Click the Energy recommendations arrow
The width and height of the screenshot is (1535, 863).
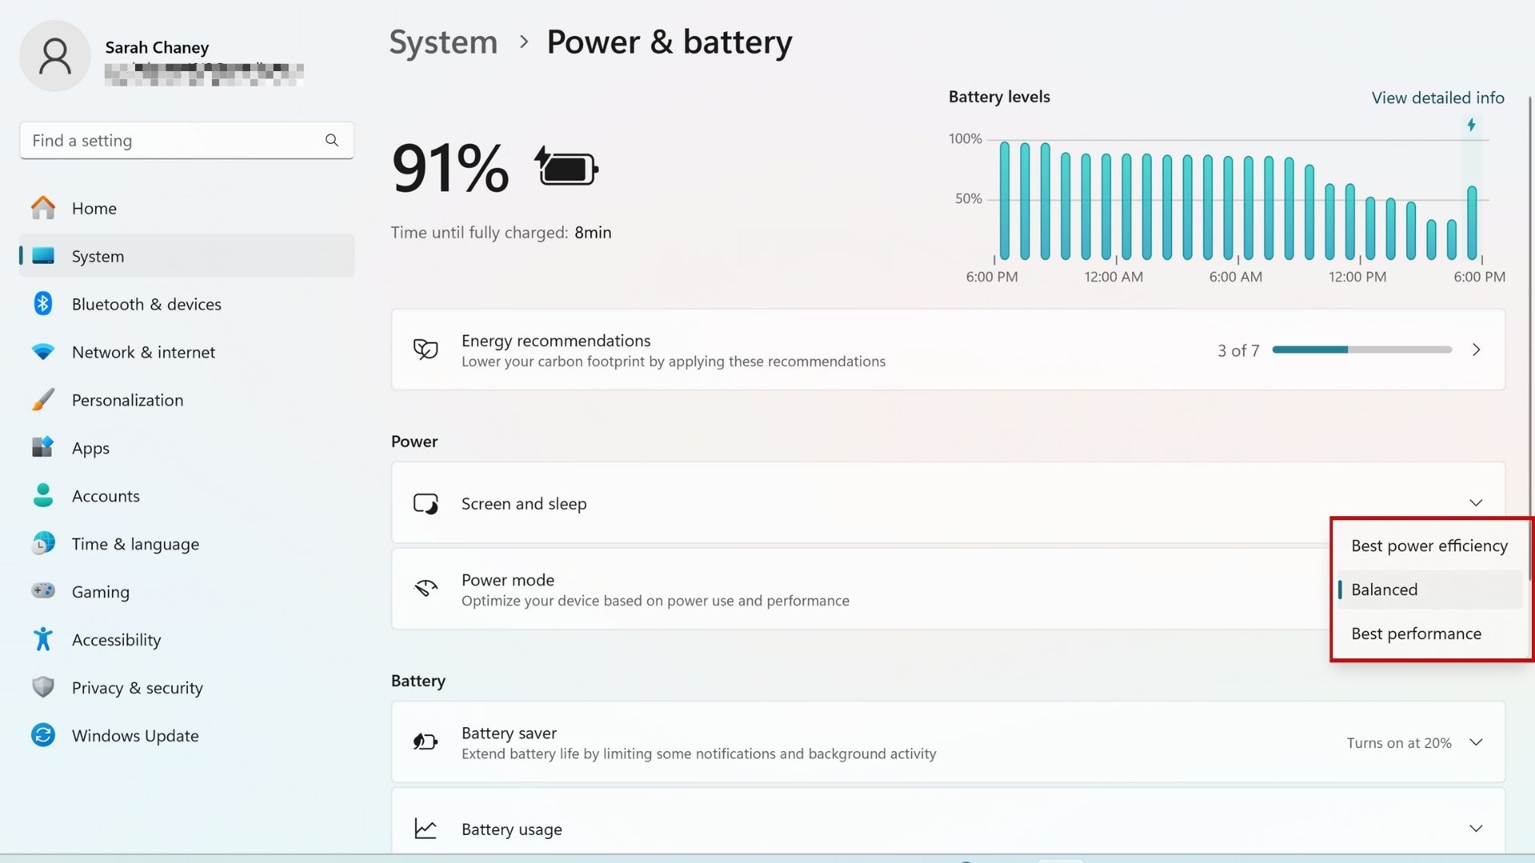point(1475,348)
